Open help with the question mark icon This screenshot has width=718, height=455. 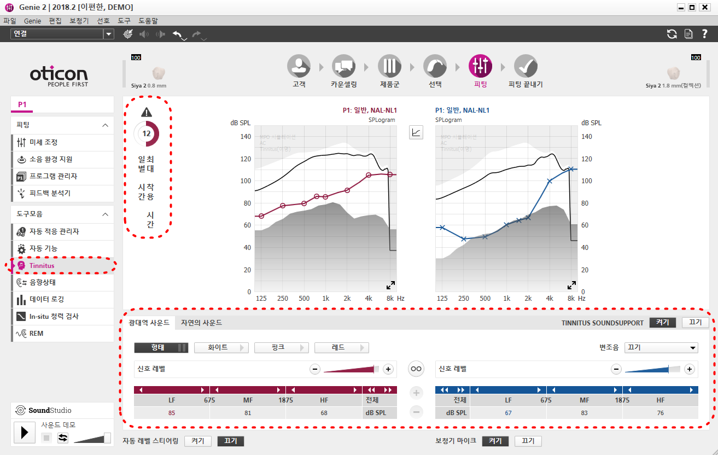pyautogui.click(x=704, y=34)
